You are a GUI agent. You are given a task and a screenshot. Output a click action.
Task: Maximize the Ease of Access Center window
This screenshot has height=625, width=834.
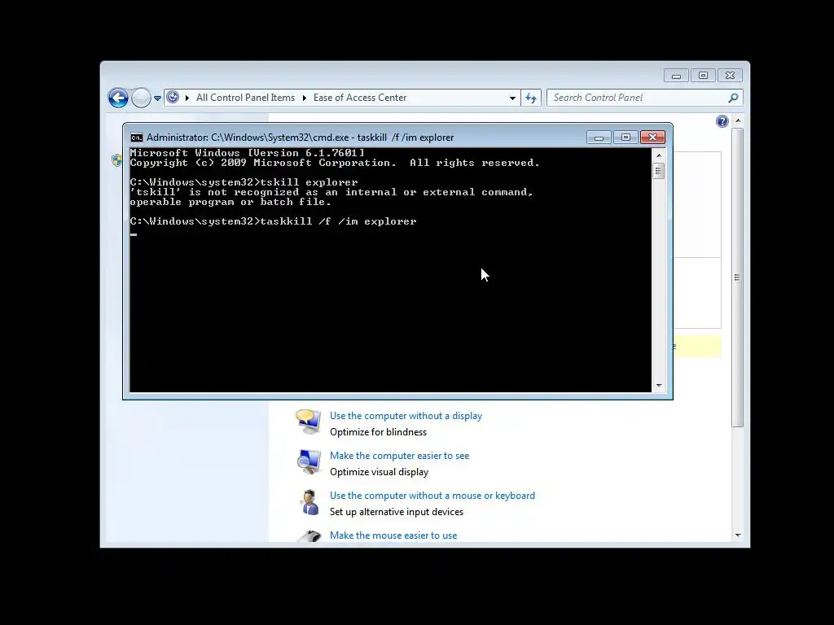(703, 76)
